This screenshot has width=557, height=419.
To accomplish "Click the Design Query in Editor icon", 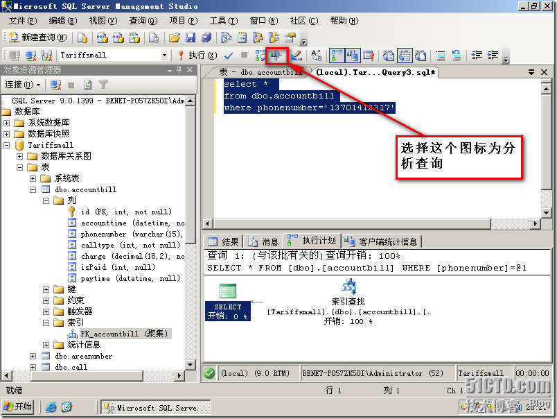I will [297, 55].
